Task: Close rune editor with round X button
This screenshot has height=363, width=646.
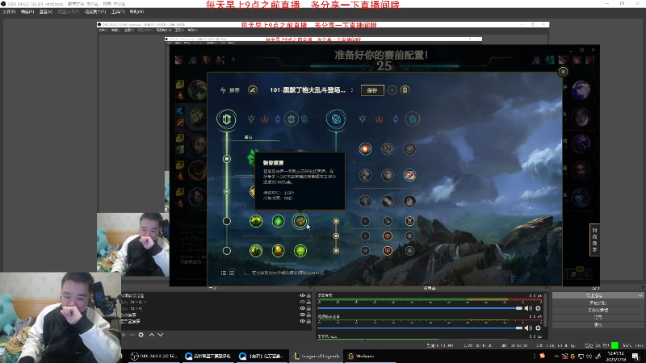Action: click(563, 72)
